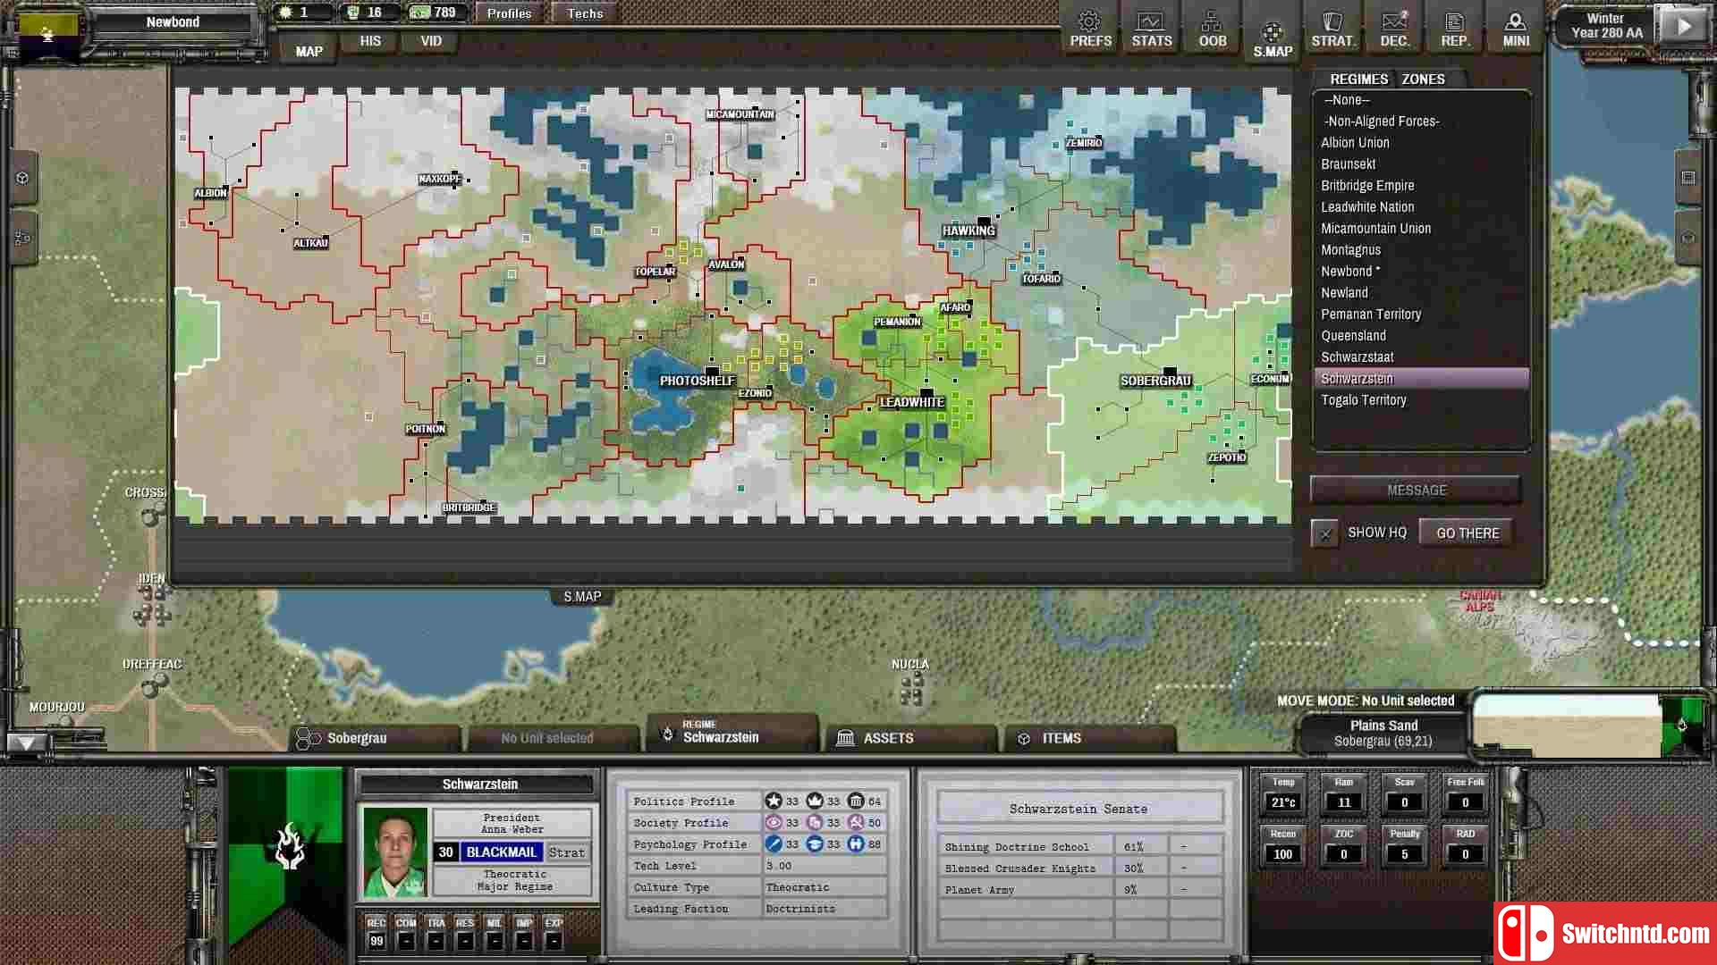Screen dimensions: 1717x965
Task: Select Pemanan Territory regime
Action: [1421, 315]
